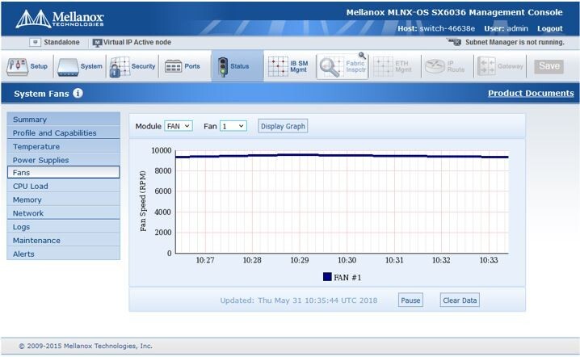This screenshot has width=580, height=357.
Task: Open the IB SM Mgmt grid icon
Action: coord(278,66)
